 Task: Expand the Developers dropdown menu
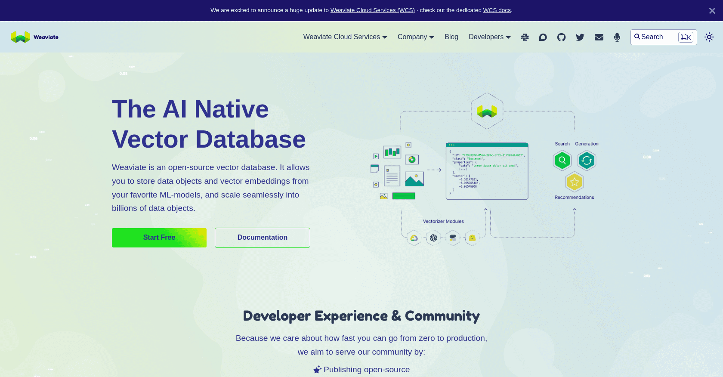489,37
